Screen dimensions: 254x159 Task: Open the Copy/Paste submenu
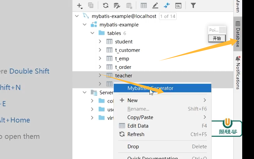(163, 117)
